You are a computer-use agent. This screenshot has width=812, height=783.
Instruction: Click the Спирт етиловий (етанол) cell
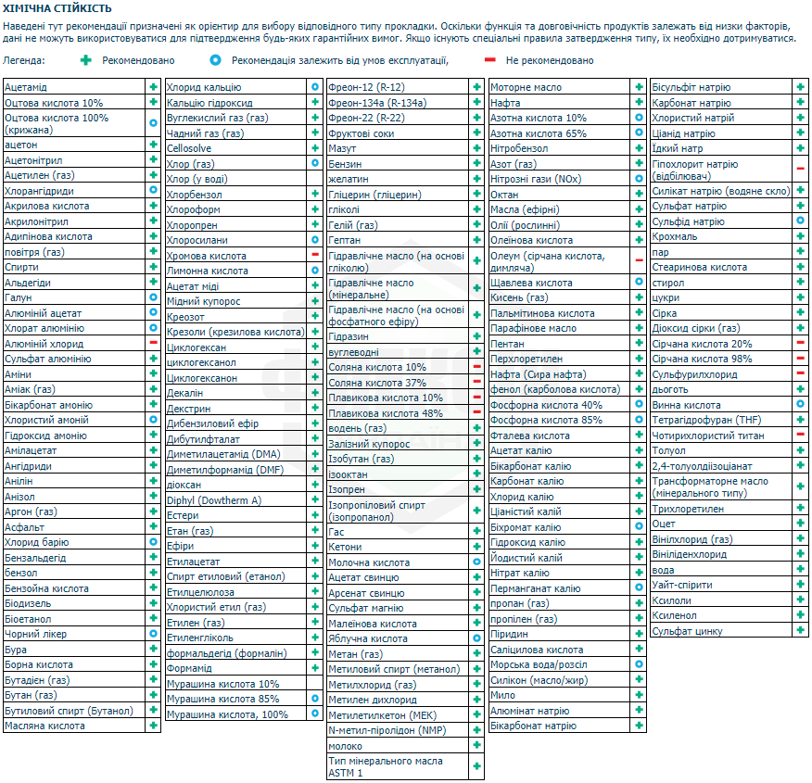[x=236, y=576]
